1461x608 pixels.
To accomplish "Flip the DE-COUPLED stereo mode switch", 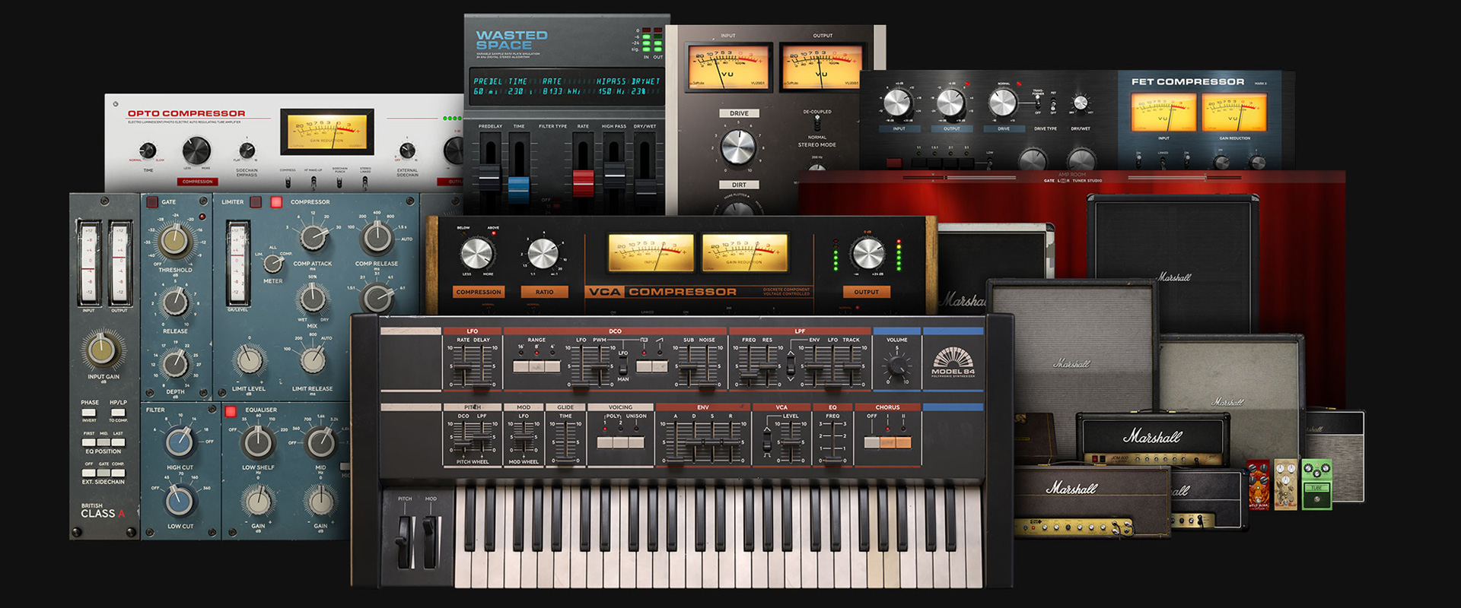I will click(x=817, y=123).
